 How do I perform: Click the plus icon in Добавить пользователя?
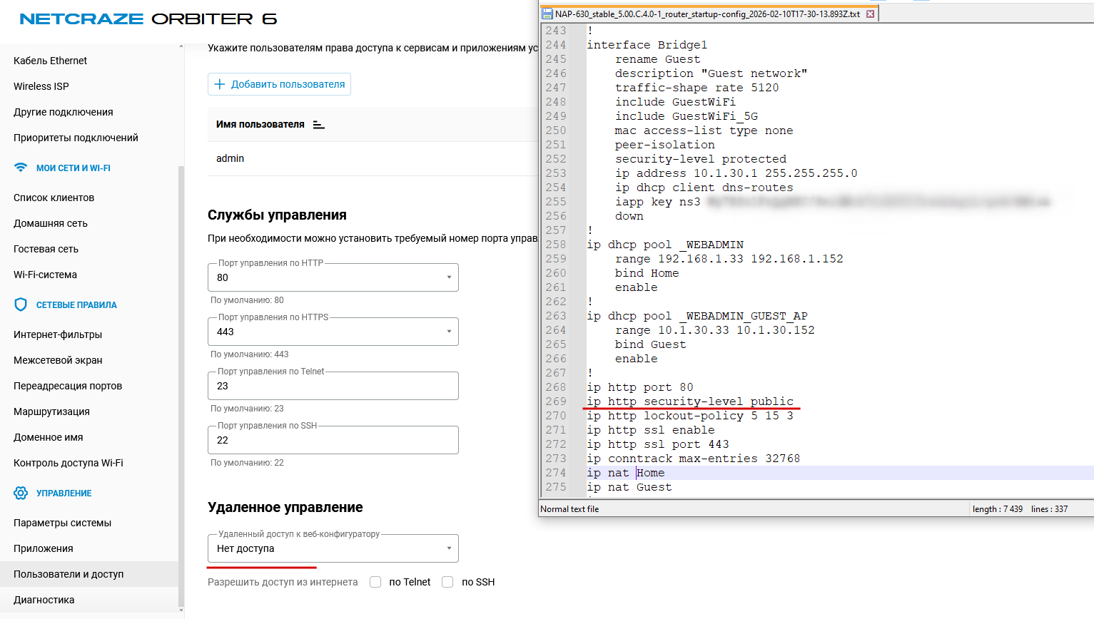click(220, 84)
